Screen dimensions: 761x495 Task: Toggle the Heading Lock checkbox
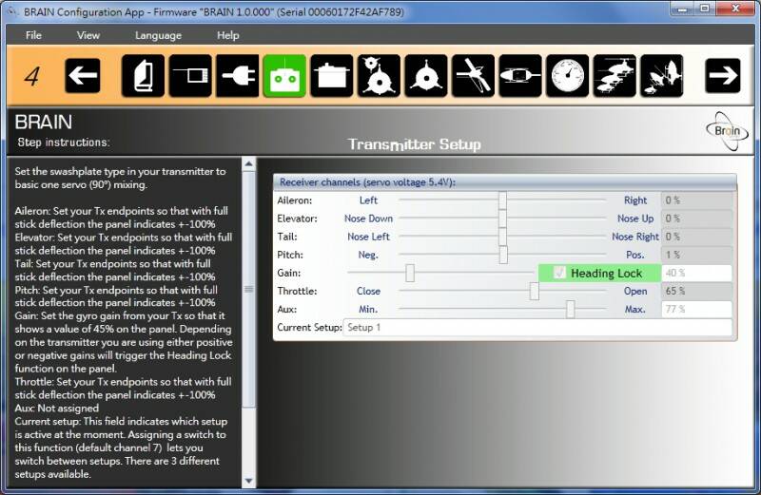click(560, 274)
